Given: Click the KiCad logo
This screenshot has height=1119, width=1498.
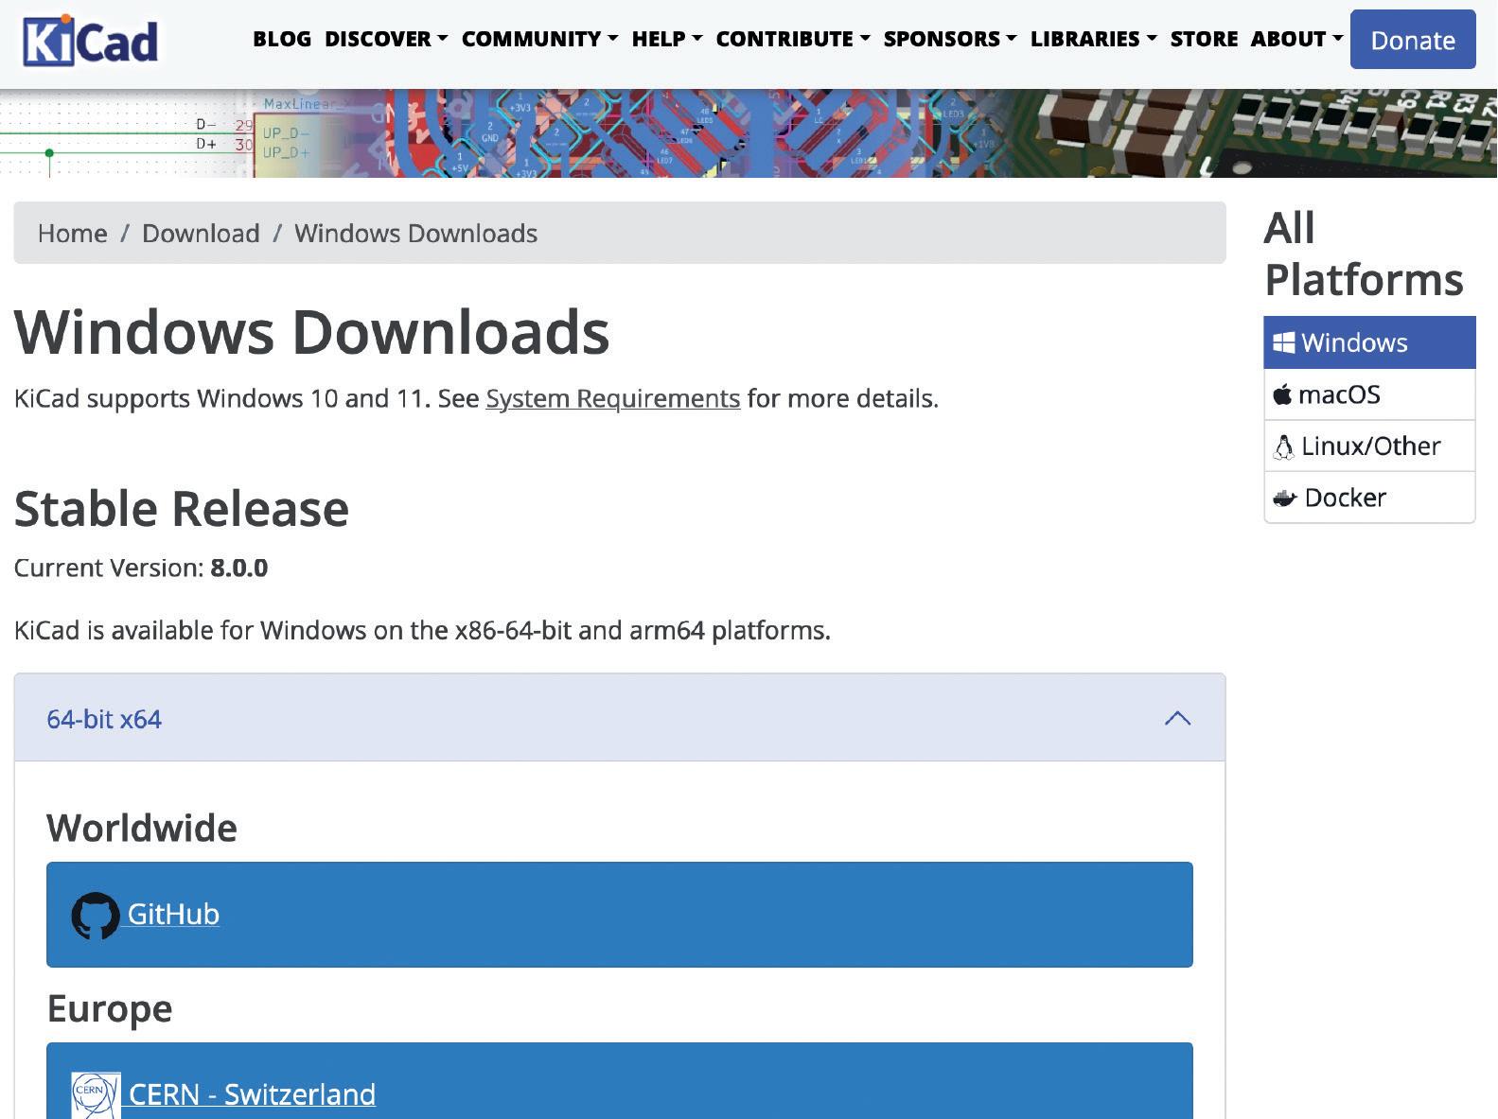Looking at the screenshot, I should [91, 41].
